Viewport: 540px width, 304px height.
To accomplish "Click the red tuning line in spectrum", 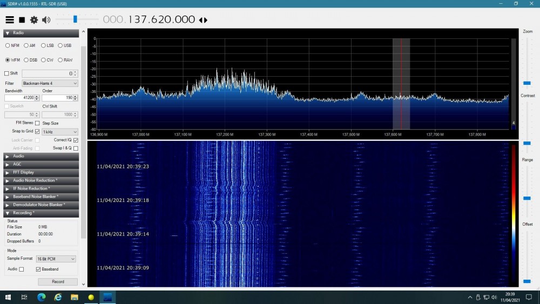I will click(x=401, y=84).
